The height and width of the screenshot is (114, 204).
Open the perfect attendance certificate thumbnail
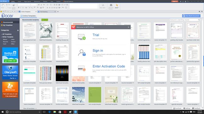click(x=177, y=52)
